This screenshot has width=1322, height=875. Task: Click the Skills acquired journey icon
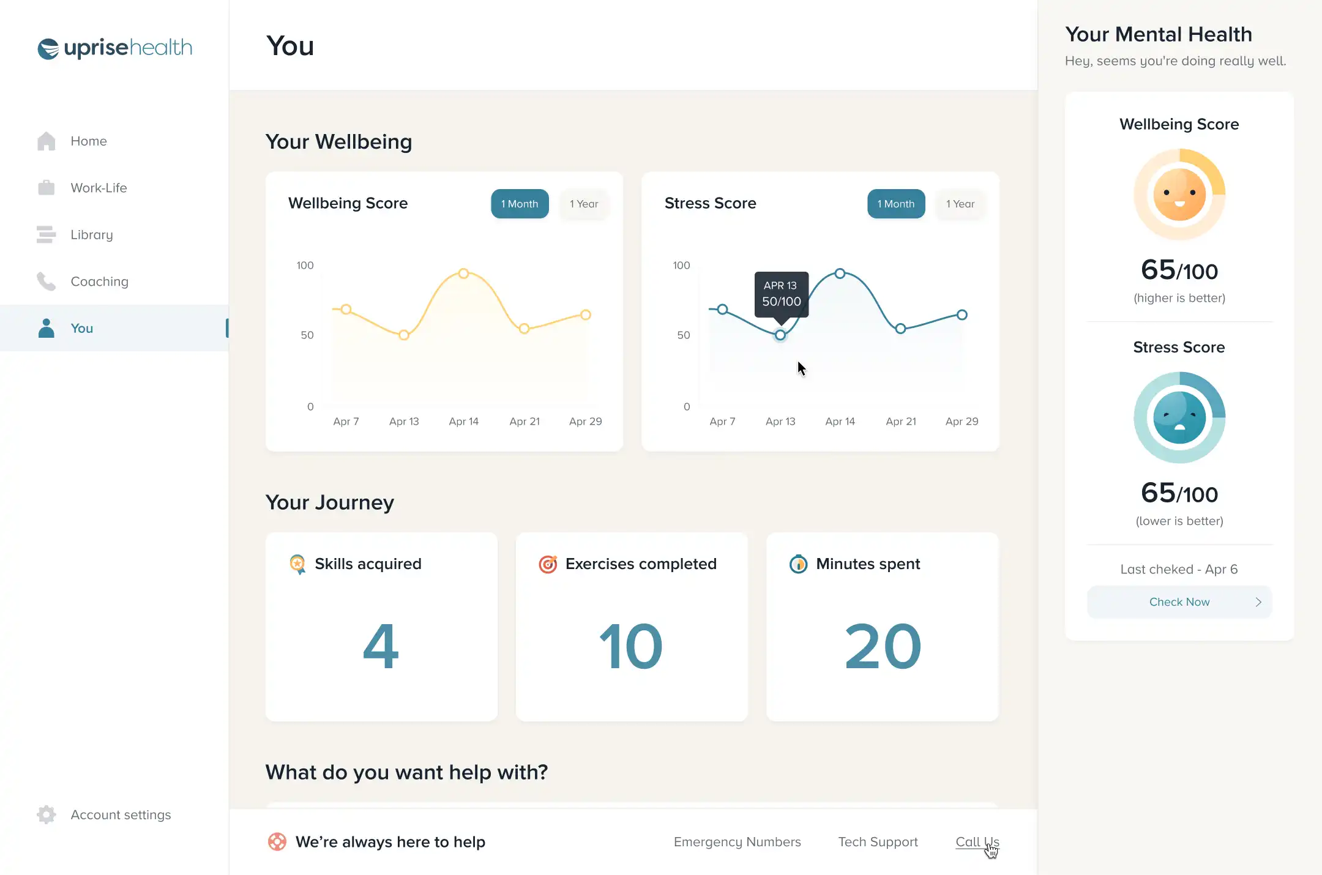pyautogui.click(x=298, y=564)
